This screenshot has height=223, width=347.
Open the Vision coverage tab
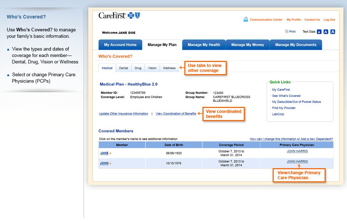pos(152,68)
